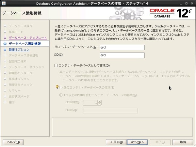
Task: Click the 進行状況ページ step
Action: [x=19, y=96]
